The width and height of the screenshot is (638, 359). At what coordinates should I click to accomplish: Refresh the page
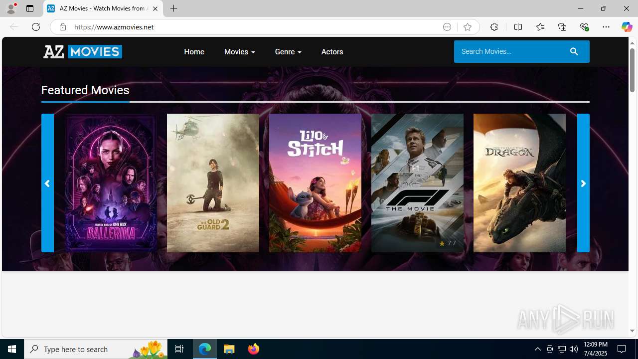coord(36,27)
